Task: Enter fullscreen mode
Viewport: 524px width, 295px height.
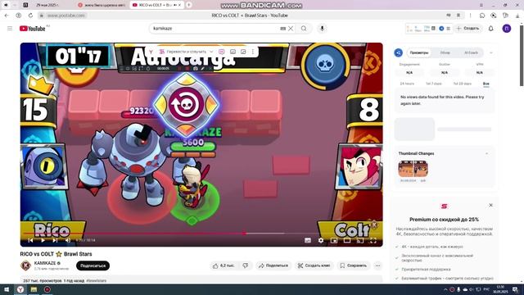Action: 373,240
